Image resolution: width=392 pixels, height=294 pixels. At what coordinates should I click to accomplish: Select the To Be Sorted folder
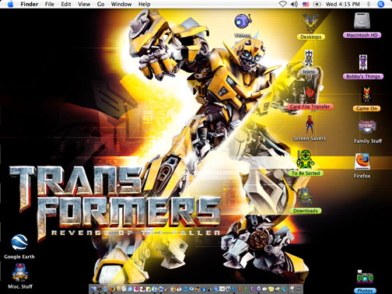pos(306,159)
